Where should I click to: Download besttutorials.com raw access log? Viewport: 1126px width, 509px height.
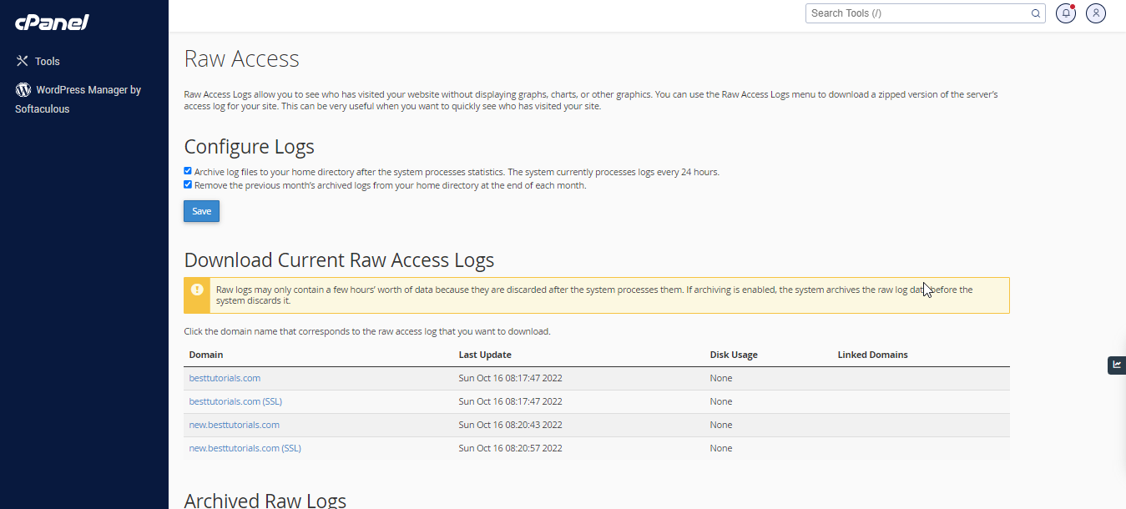coord(225,378)
